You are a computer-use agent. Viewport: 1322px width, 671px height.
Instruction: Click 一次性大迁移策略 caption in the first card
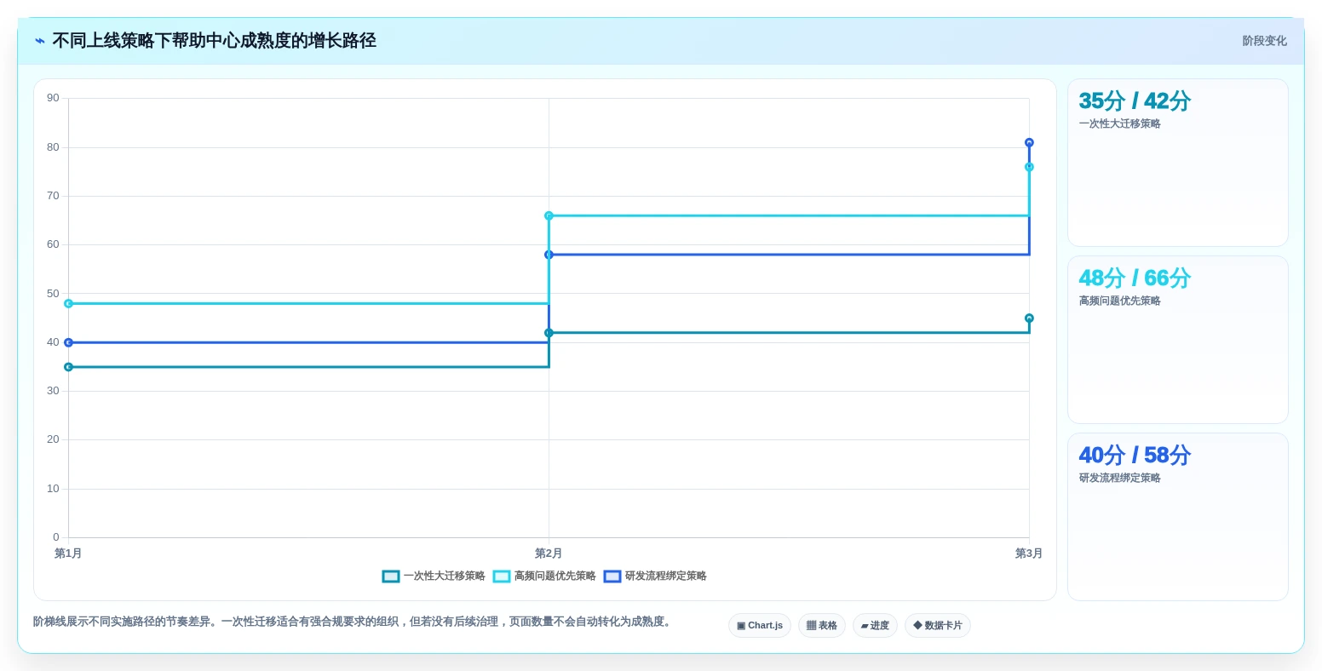click(1120, 124)
